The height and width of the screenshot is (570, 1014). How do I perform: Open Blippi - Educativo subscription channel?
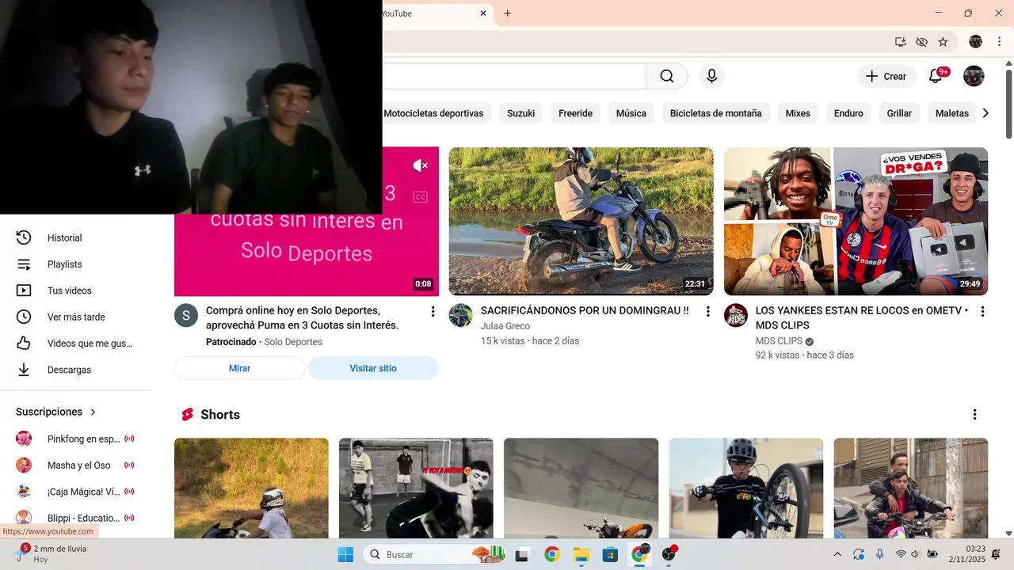click(x=76, y=518)
